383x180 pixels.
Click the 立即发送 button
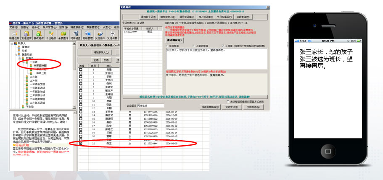254,107
